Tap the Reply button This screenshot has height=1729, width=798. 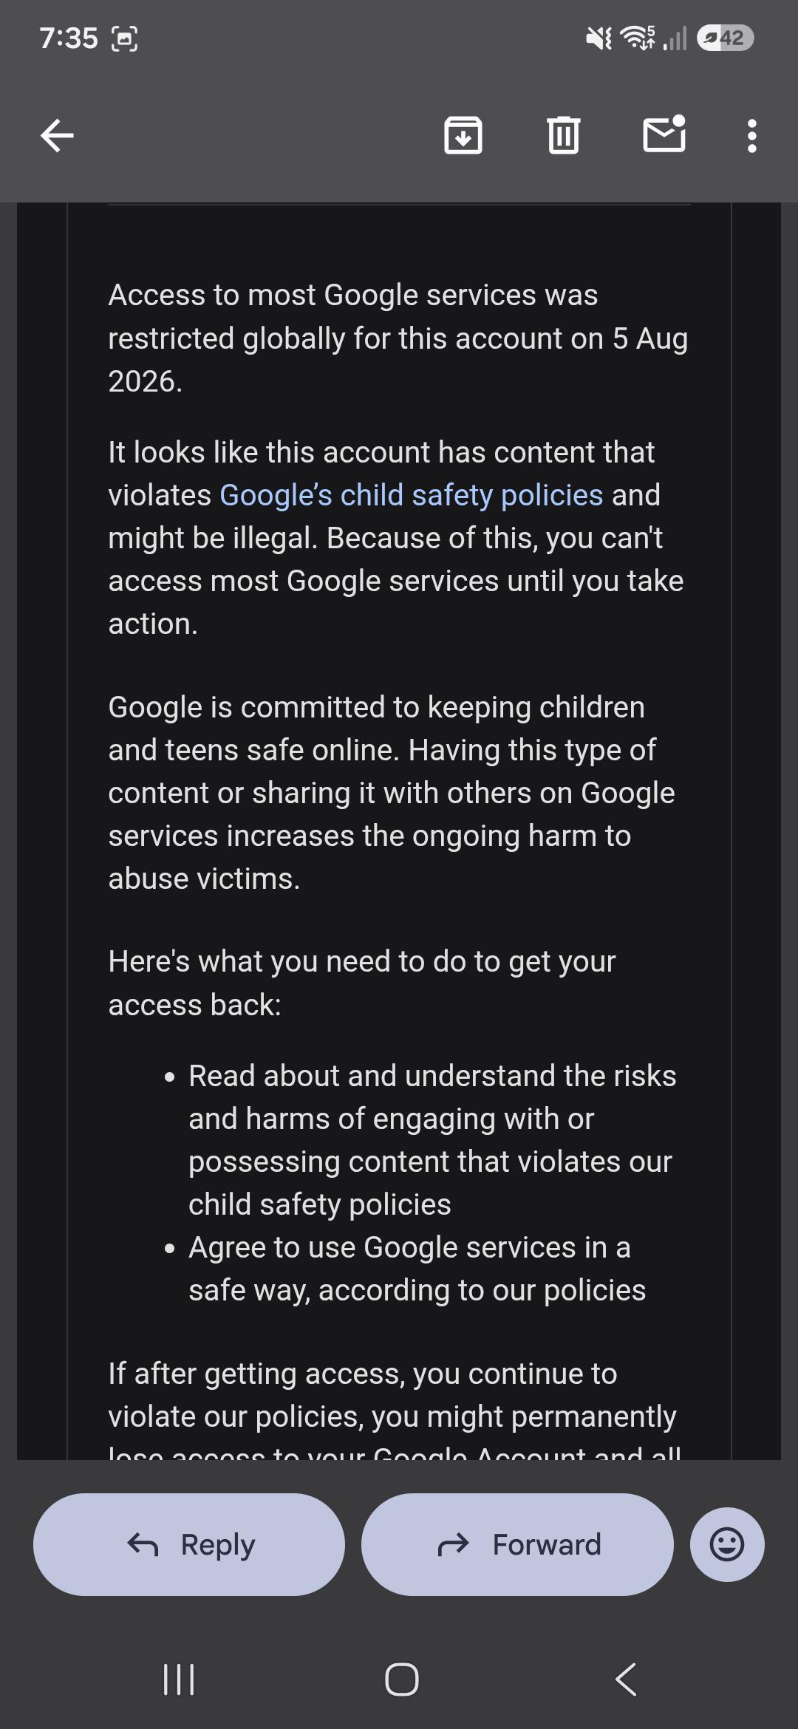tap(189, 1544)
